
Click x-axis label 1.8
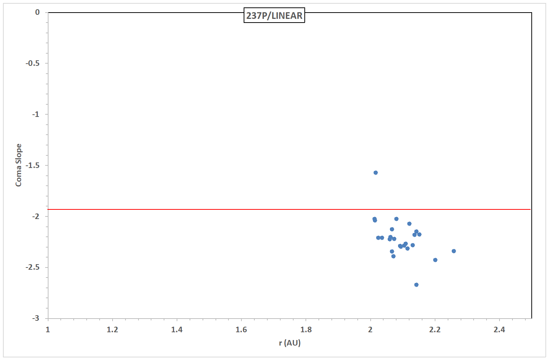306,329
